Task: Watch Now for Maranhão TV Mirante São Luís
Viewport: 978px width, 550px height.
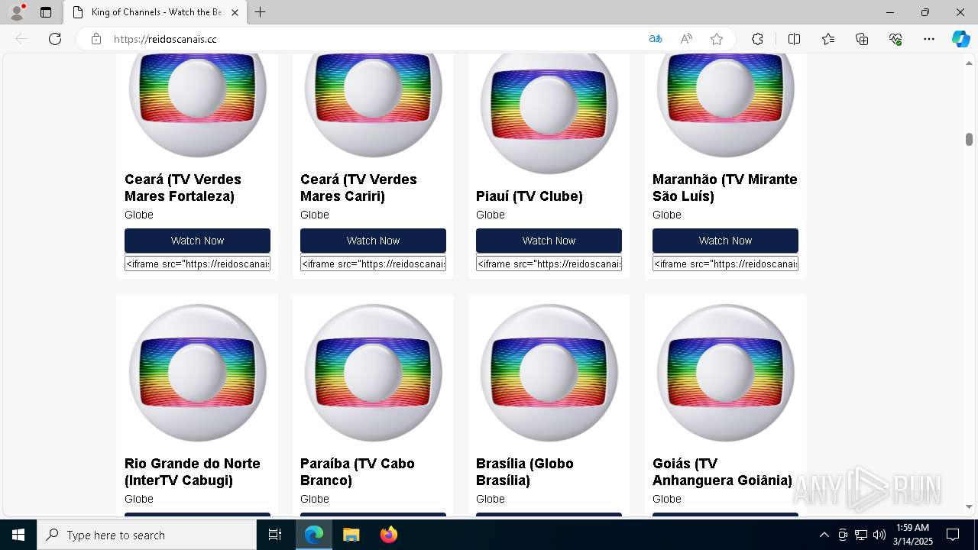Action: [x=725, y=241]
